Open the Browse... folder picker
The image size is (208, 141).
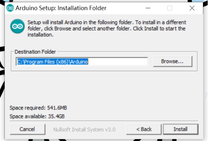coord(172,61)
